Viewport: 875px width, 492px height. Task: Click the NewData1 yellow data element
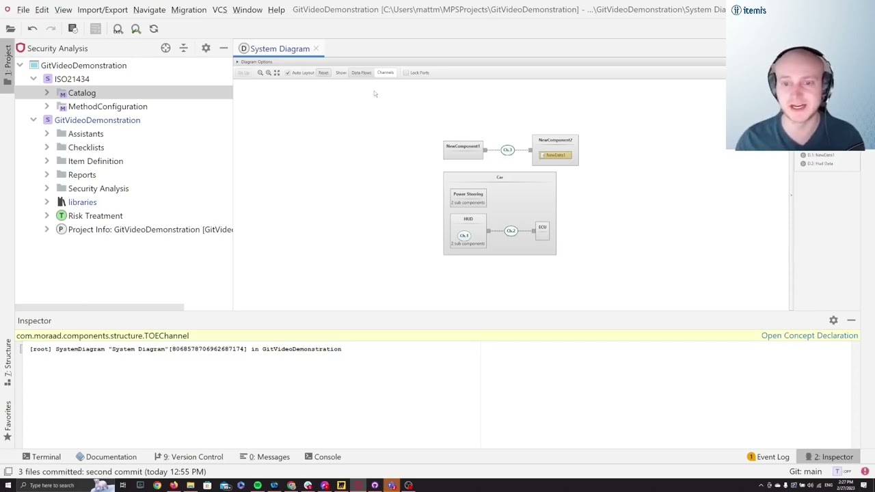tap(555, 155)
